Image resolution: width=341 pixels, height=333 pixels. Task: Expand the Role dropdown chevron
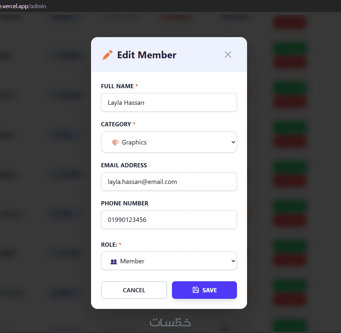pyautogui.click(x=233, y=261)
